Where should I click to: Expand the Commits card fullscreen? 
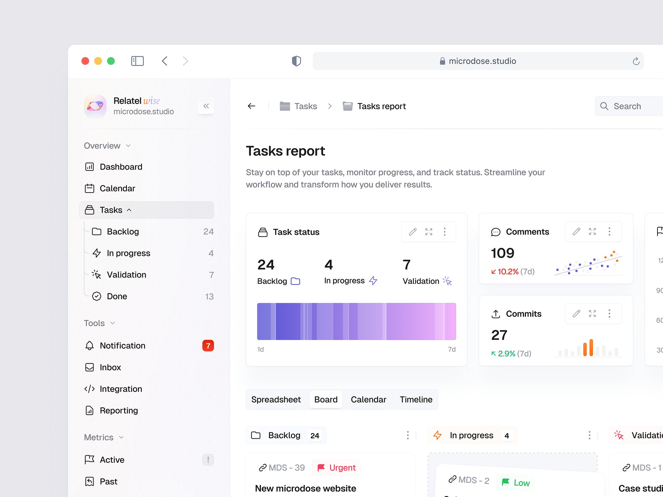(592, 314)
